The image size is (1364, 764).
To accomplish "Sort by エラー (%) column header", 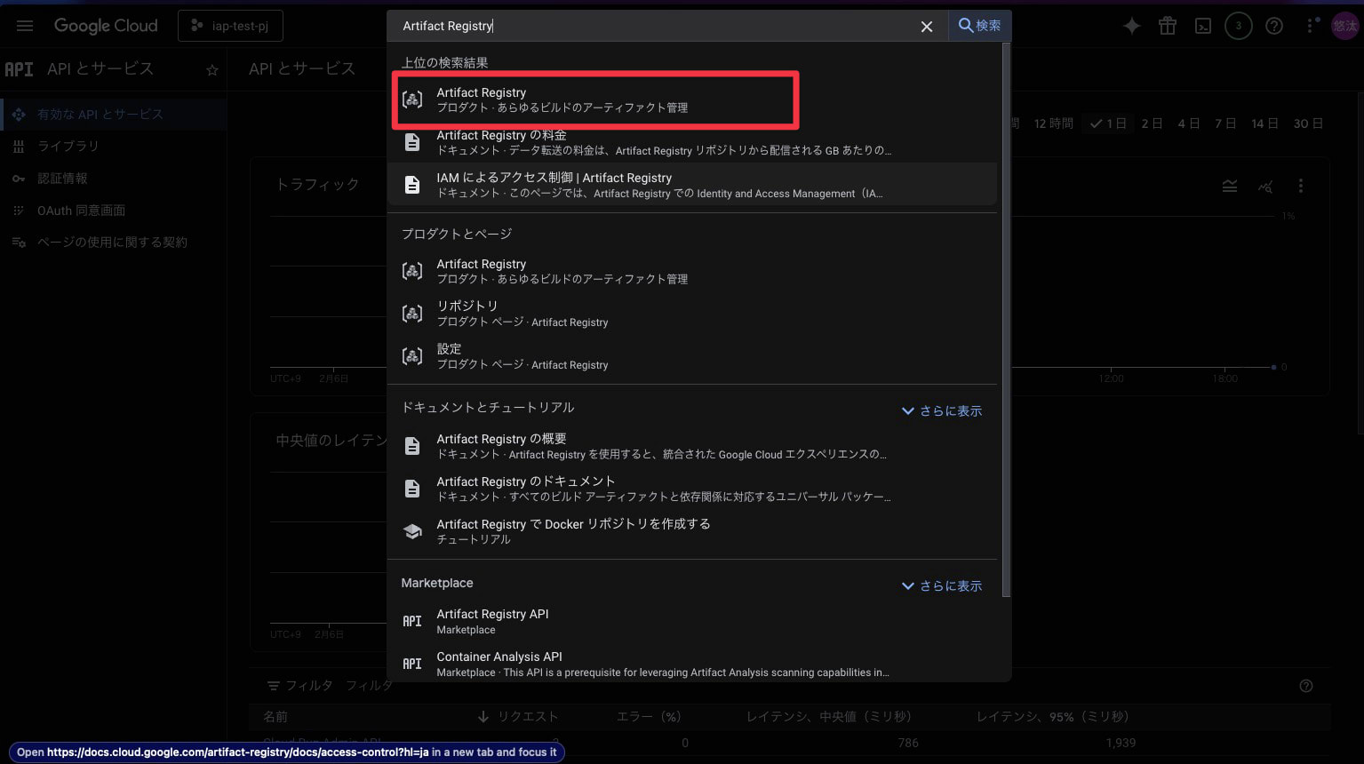I will 649,717.
